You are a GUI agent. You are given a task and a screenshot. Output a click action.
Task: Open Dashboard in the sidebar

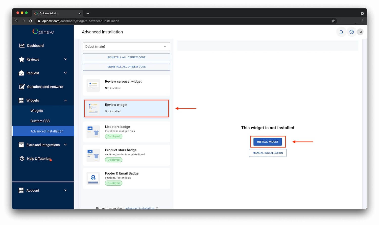click(x=35, y=46)
